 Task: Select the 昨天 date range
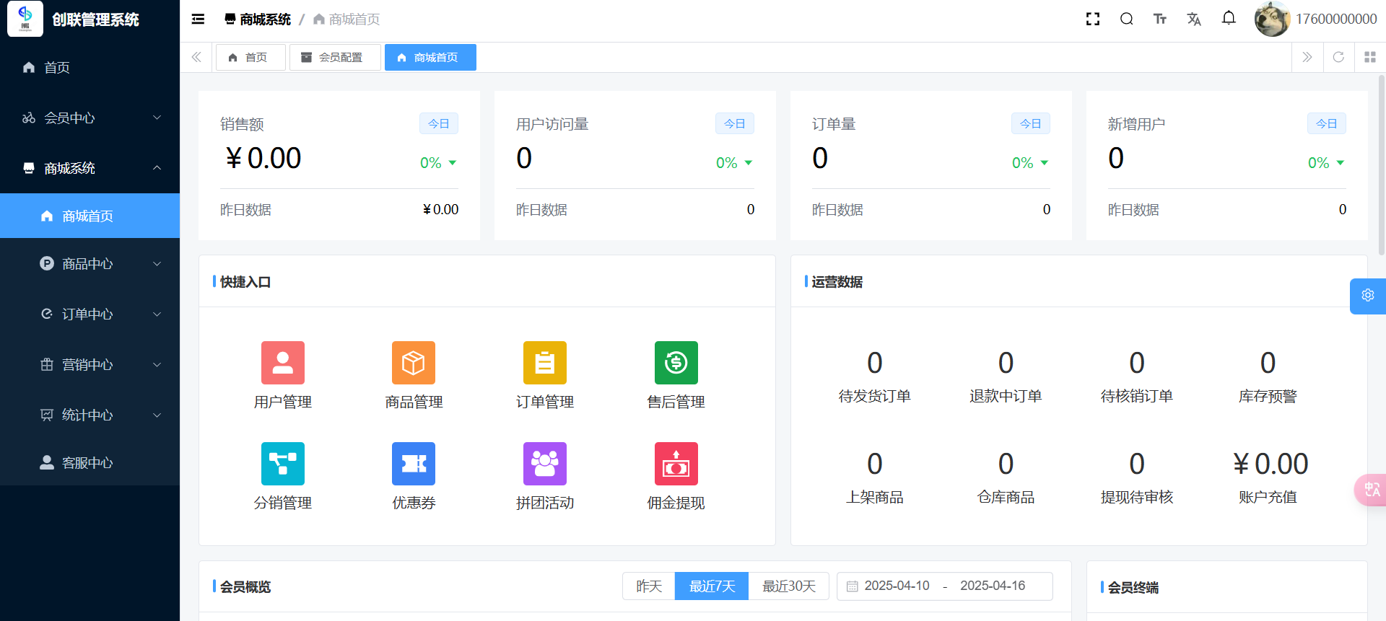(x=649, y=586)
